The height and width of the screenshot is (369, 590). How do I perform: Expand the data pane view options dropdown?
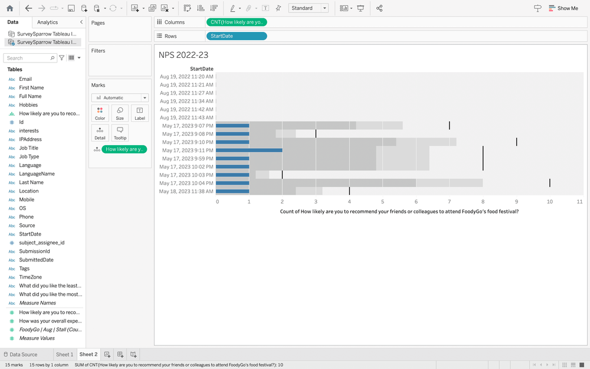click(72, 58)
